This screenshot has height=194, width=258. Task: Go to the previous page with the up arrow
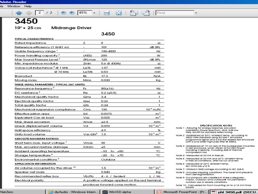coord(19,13)
